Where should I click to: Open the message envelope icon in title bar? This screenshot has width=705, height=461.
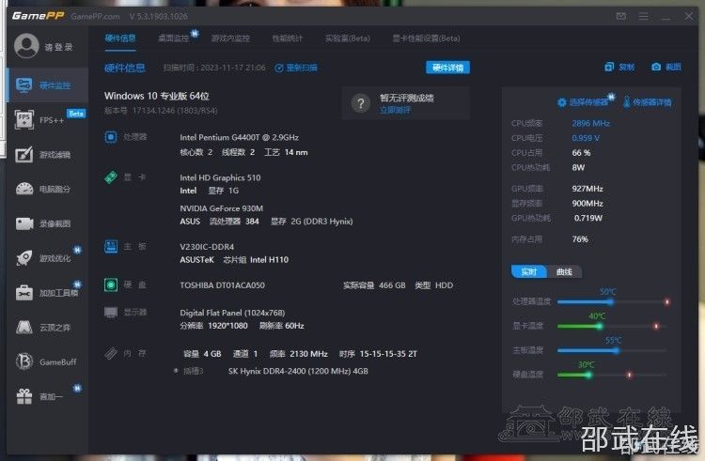[x=621, y=16]
